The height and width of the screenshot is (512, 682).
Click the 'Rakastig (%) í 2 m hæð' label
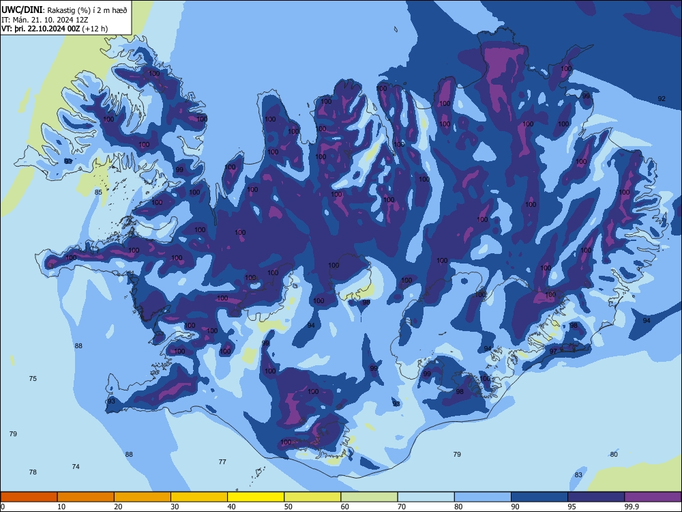coord(87,10)
